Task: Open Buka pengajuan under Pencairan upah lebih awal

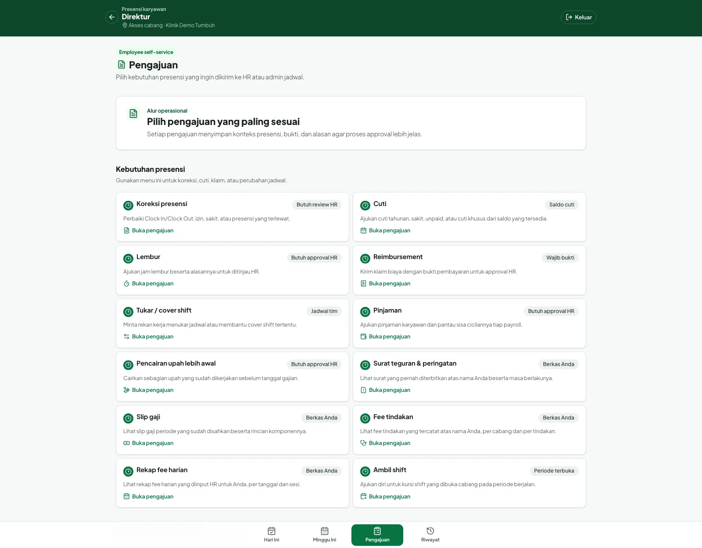Action: pyautogui.click(x=148, y=390)
